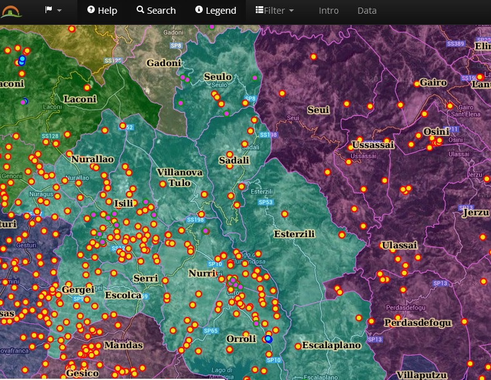This screenshot has width=491, height=380.
Task: Open the Data tab
Action: (x=367, y=11)
